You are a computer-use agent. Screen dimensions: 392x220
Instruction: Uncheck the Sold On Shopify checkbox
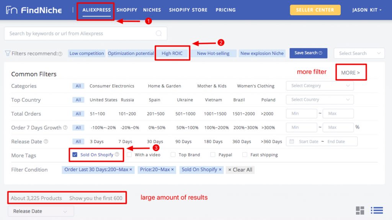[x=75, y=155]
